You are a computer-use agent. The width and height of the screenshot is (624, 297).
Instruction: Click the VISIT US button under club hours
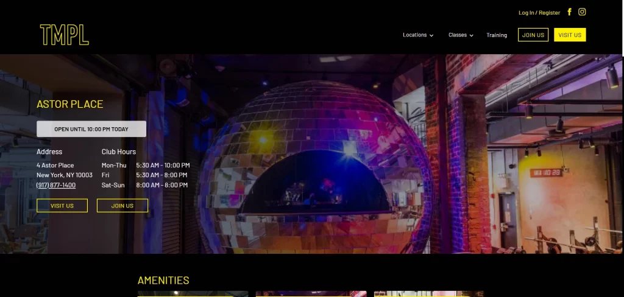tap(62, 206)
